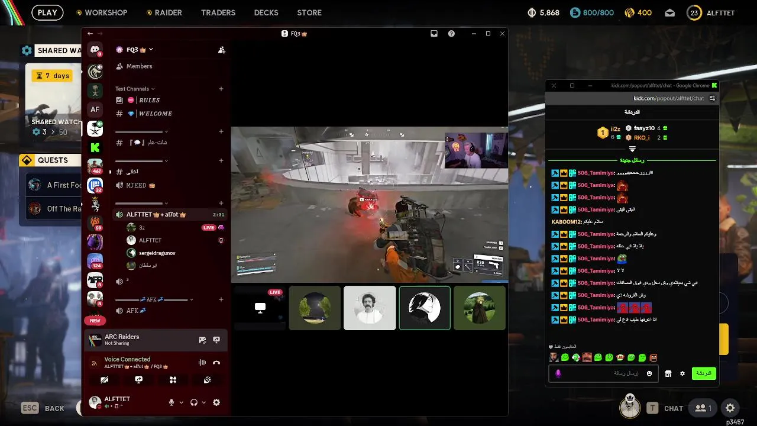
Task: Open the TRADERS game tab
Action: tap(218, 12)
